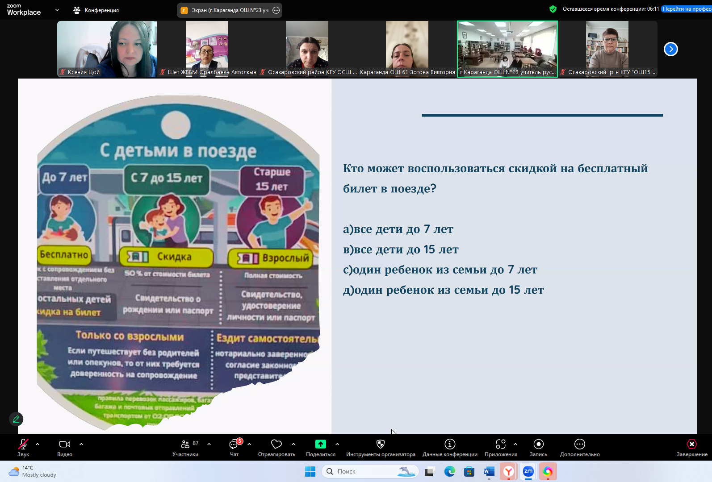
Task: Open Zoom Workplace dropdown chevron
Action: click(x=57, y=10)
